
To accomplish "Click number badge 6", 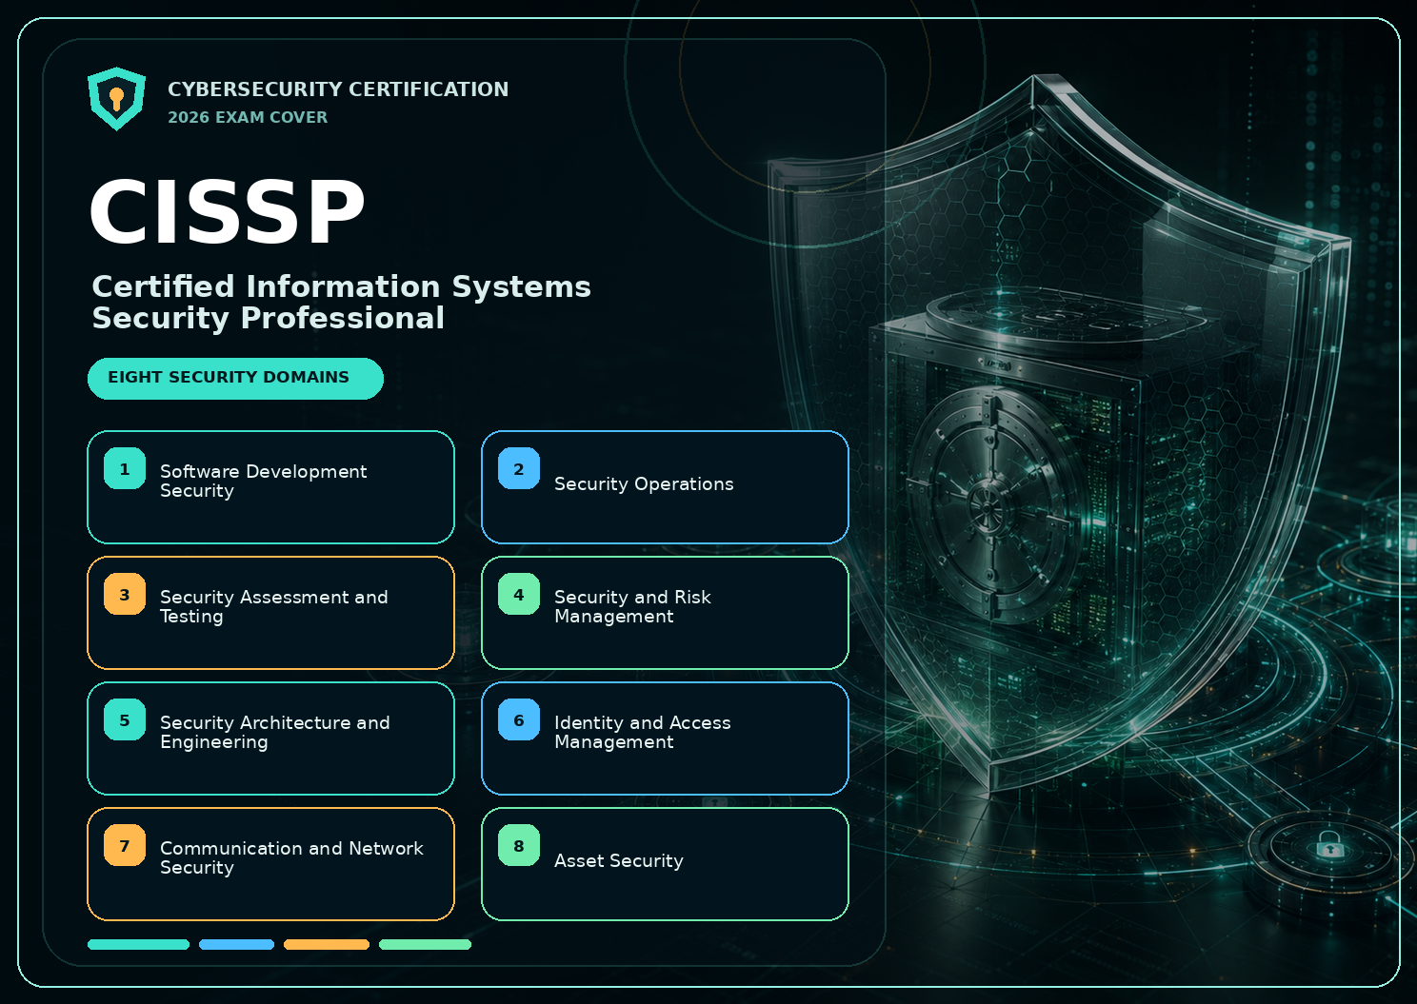I will (519, 719).
